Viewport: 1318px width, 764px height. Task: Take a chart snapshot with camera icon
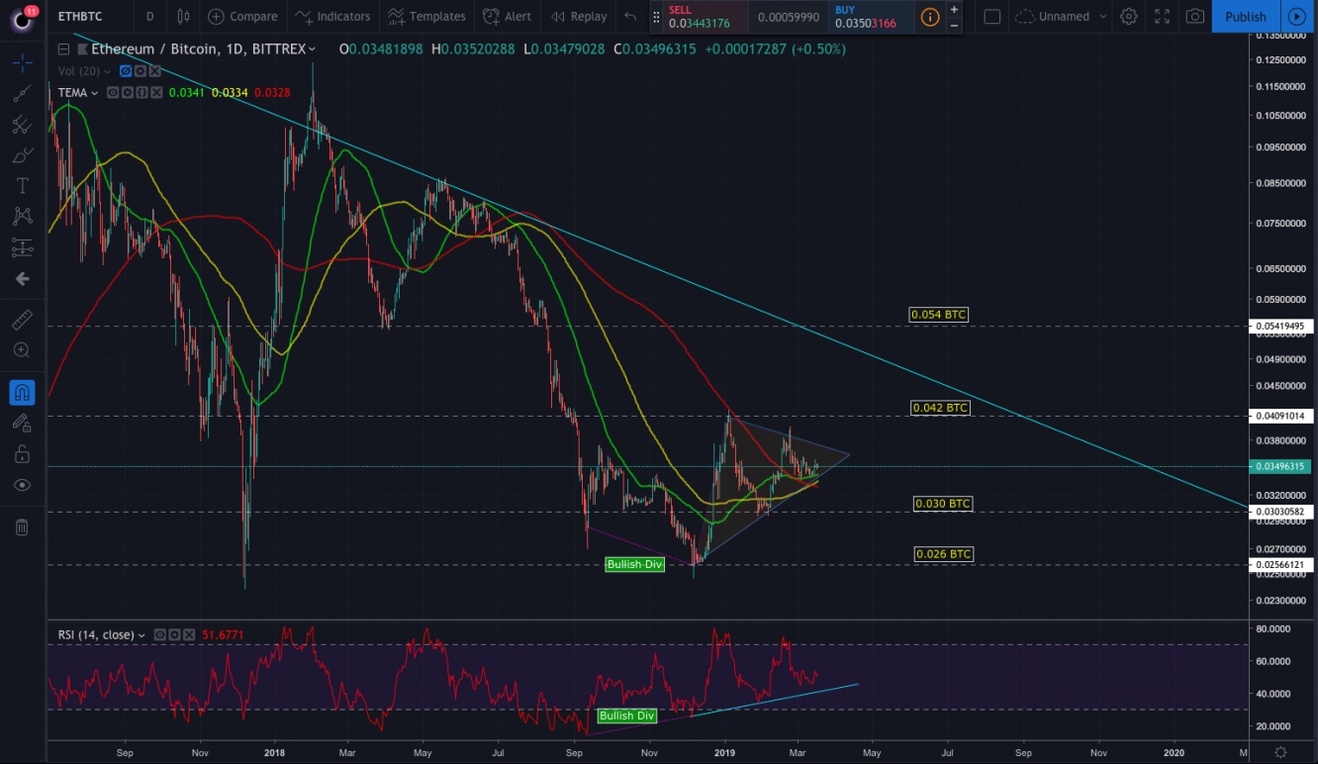(x=1195, y=16)
